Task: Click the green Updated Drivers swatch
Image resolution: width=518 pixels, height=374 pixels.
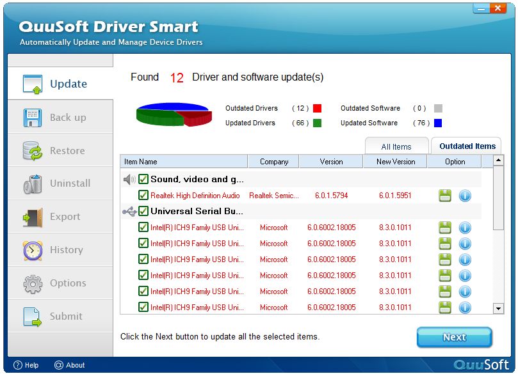Action: [x=317, y=123]
